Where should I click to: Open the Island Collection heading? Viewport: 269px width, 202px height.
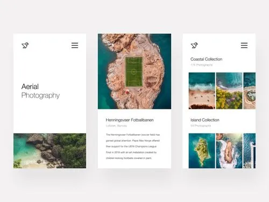(x=205, y=120)
